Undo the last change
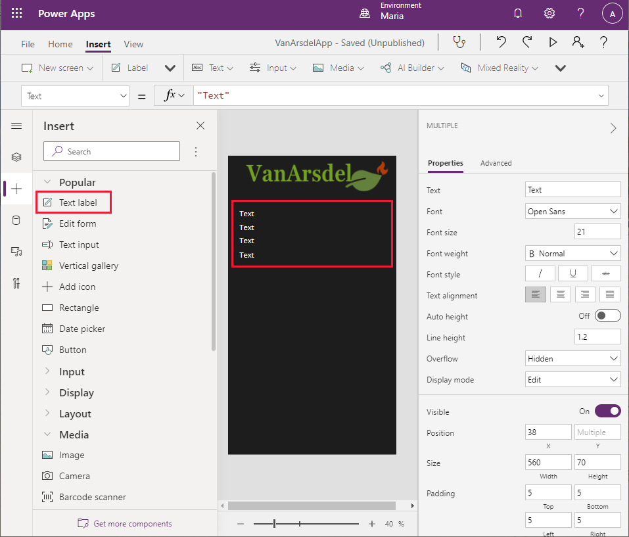The height and width of the screenshot is (537, 629). point(501,41)
